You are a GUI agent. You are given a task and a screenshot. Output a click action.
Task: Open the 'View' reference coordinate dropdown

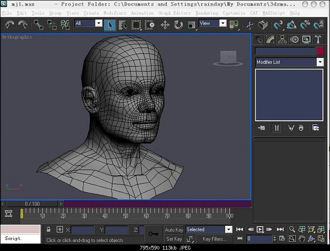(222, 23)
